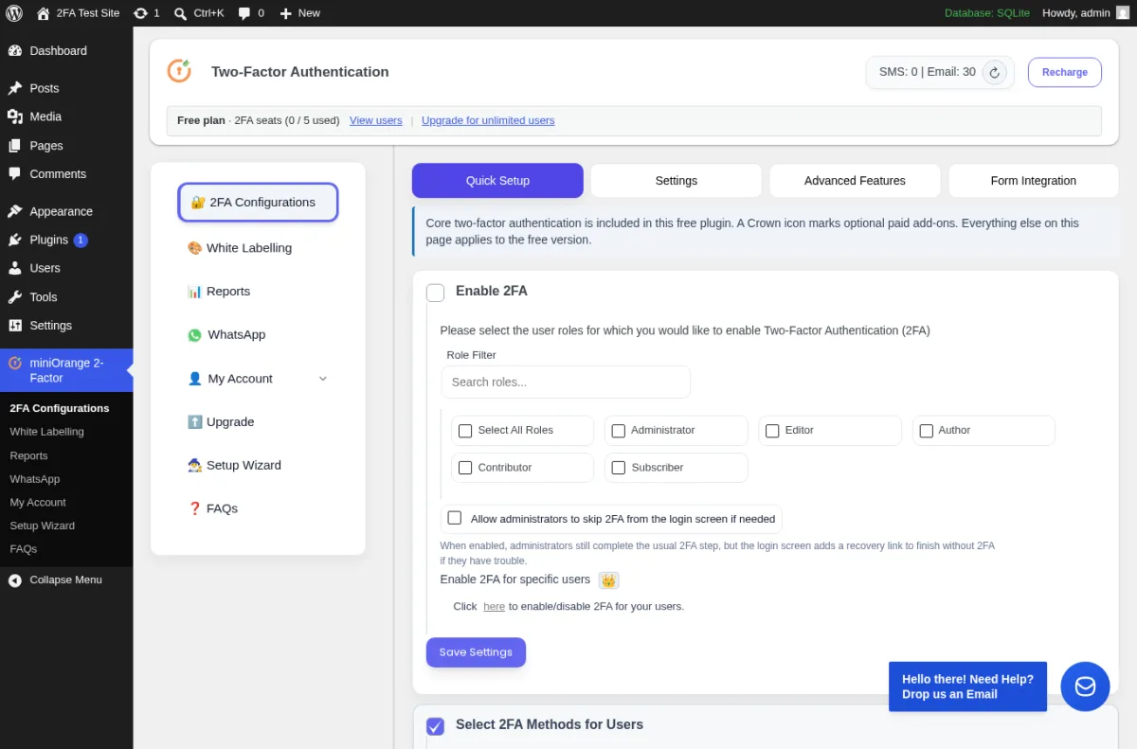Click the plus New icon in admin bar
This screenshot has height=749, width=1137.
(285, 13)
